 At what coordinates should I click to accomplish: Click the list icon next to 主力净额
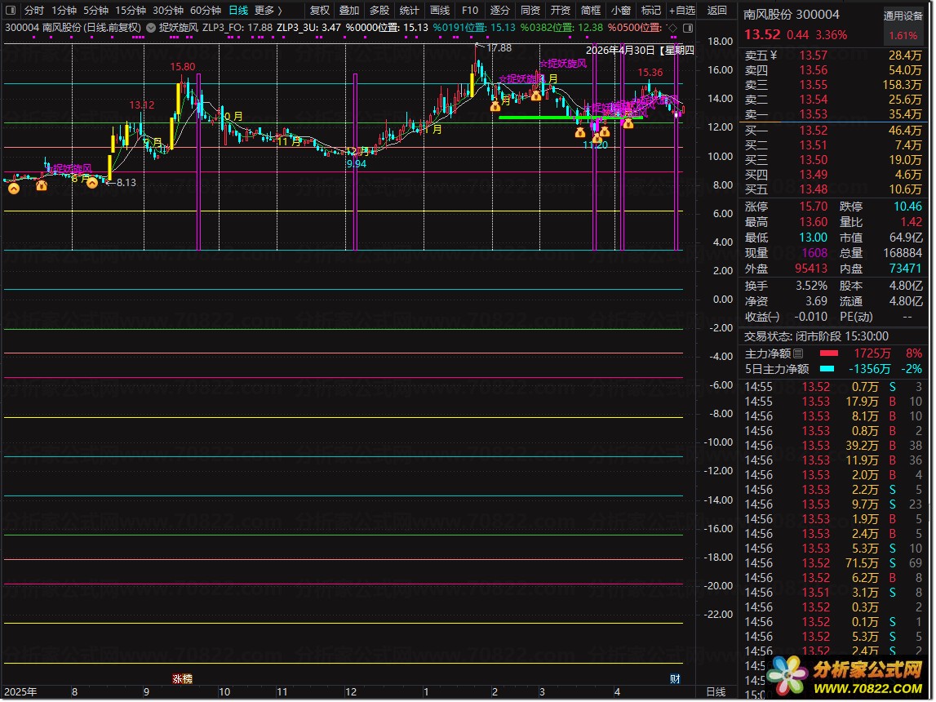pos(798,354)
